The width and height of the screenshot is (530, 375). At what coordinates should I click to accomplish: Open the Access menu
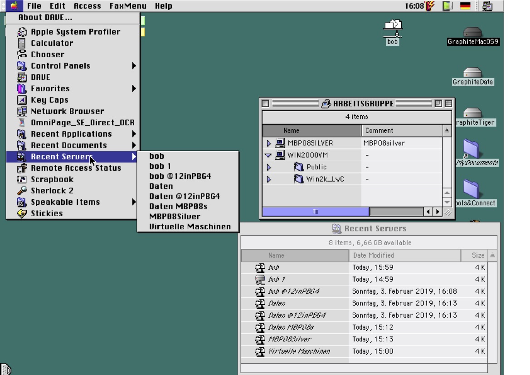(87, 6)
